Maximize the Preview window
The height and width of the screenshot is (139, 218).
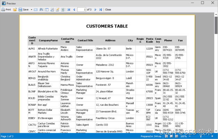coord(202,3)
